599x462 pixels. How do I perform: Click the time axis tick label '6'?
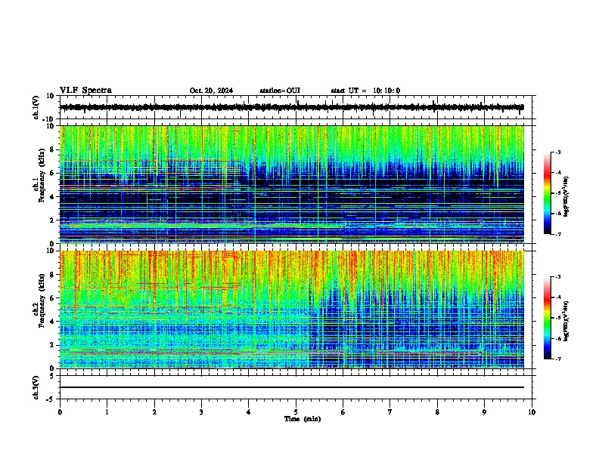(x=343, y=412)
